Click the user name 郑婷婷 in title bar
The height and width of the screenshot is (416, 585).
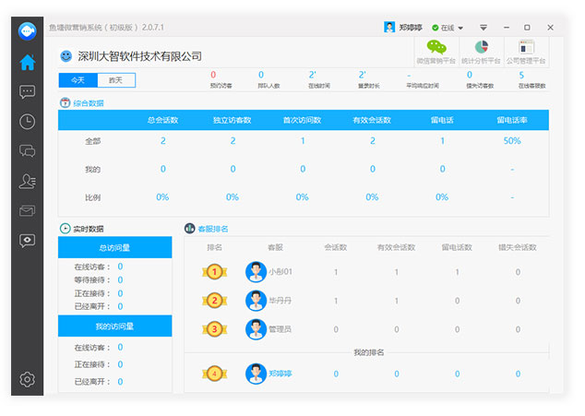tap(412, 28)
